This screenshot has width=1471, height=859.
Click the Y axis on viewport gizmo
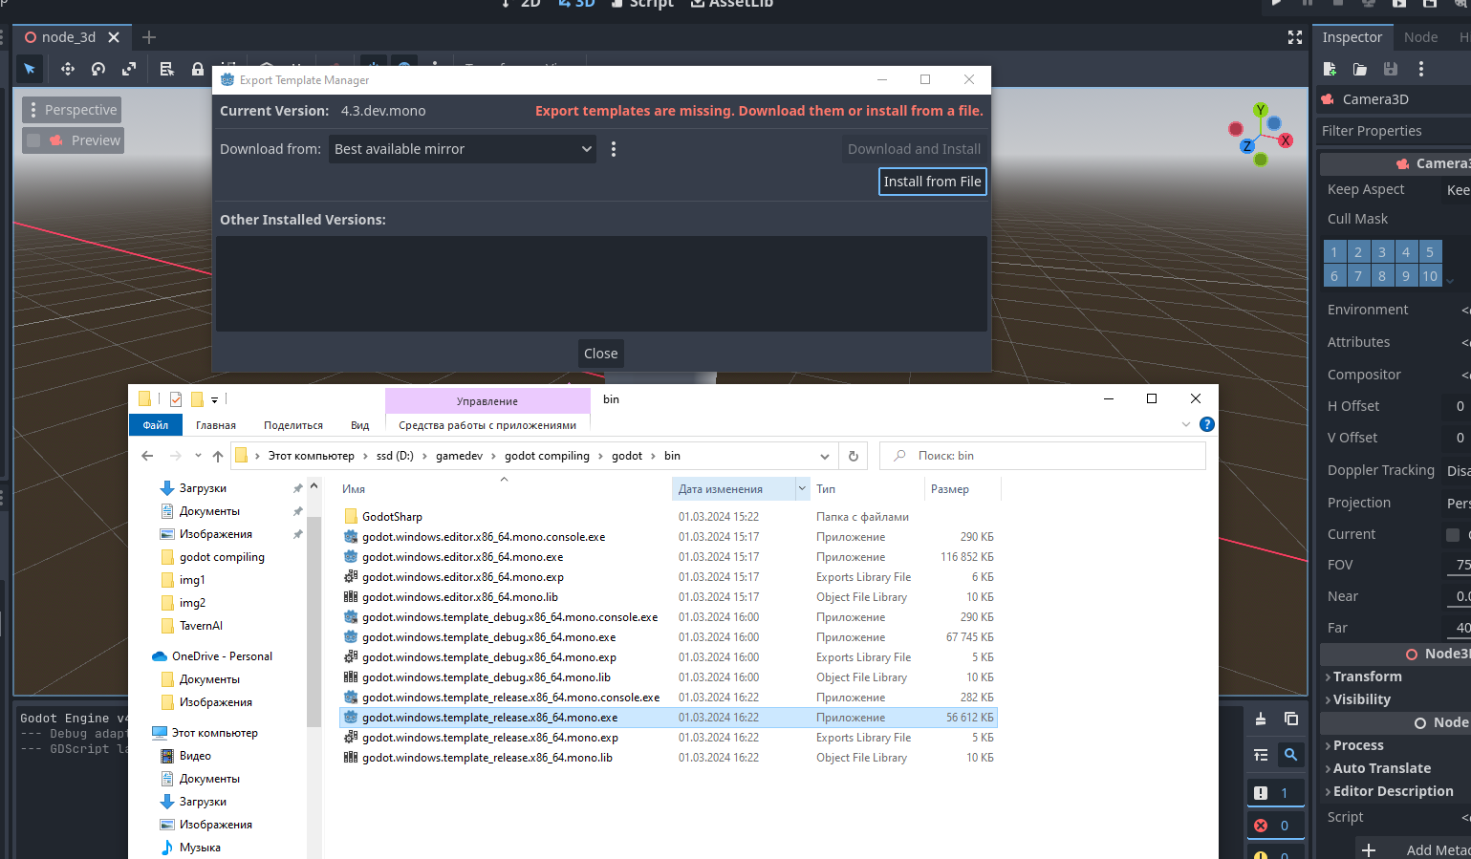[1261, 110]
